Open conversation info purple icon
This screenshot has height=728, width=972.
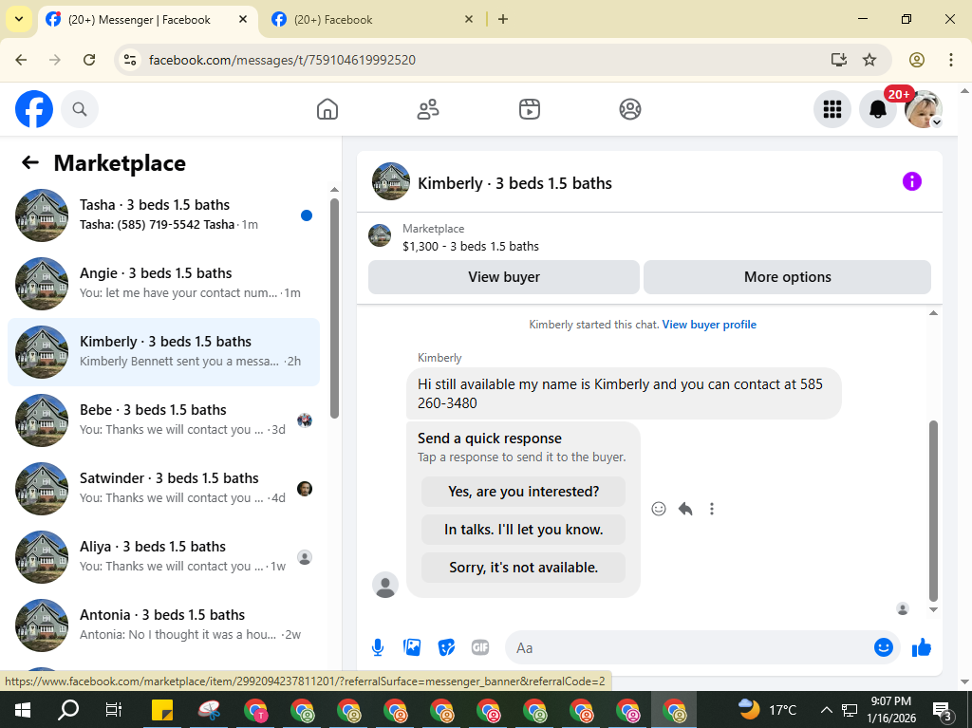(912, 181)
